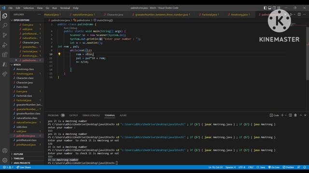Switch to the Azure panel tab

[x=123, y=115]
